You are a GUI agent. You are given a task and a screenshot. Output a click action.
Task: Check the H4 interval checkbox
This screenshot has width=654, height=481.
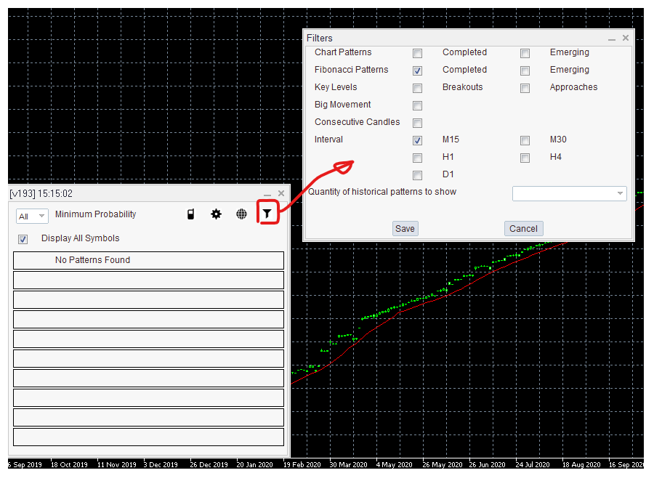525,158
